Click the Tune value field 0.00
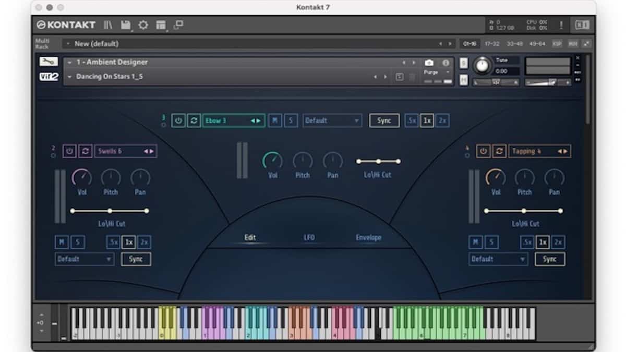 tap(507, 71)
